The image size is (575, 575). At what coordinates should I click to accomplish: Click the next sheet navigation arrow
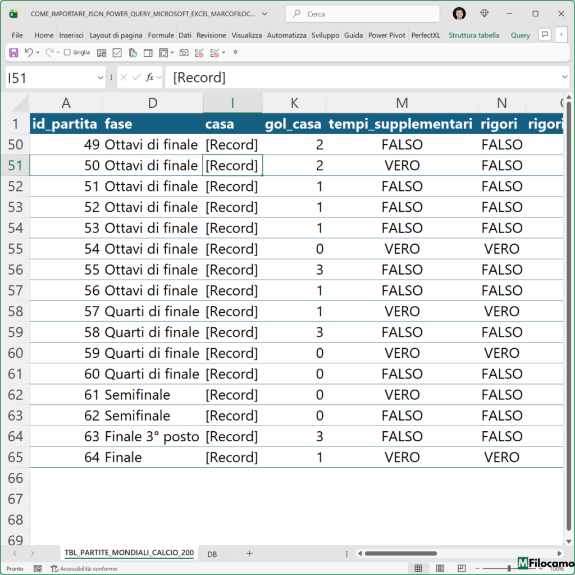(32, 553)
